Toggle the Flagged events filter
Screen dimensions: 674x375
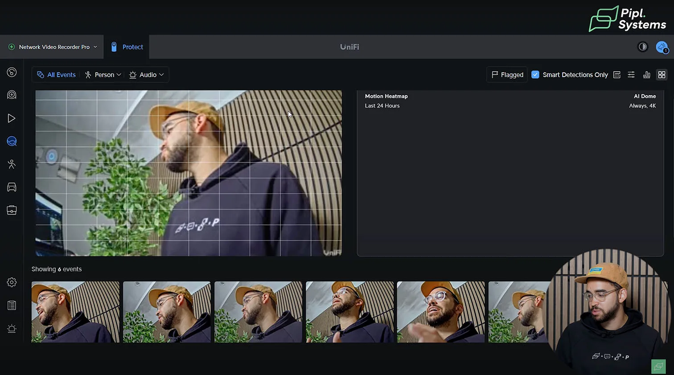[507, 75]
